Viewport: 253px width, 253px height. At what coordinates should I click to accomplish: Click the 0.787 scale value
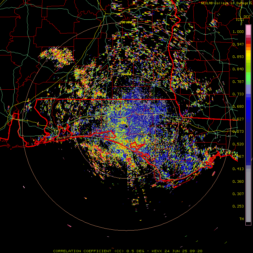tap(238, 82)
